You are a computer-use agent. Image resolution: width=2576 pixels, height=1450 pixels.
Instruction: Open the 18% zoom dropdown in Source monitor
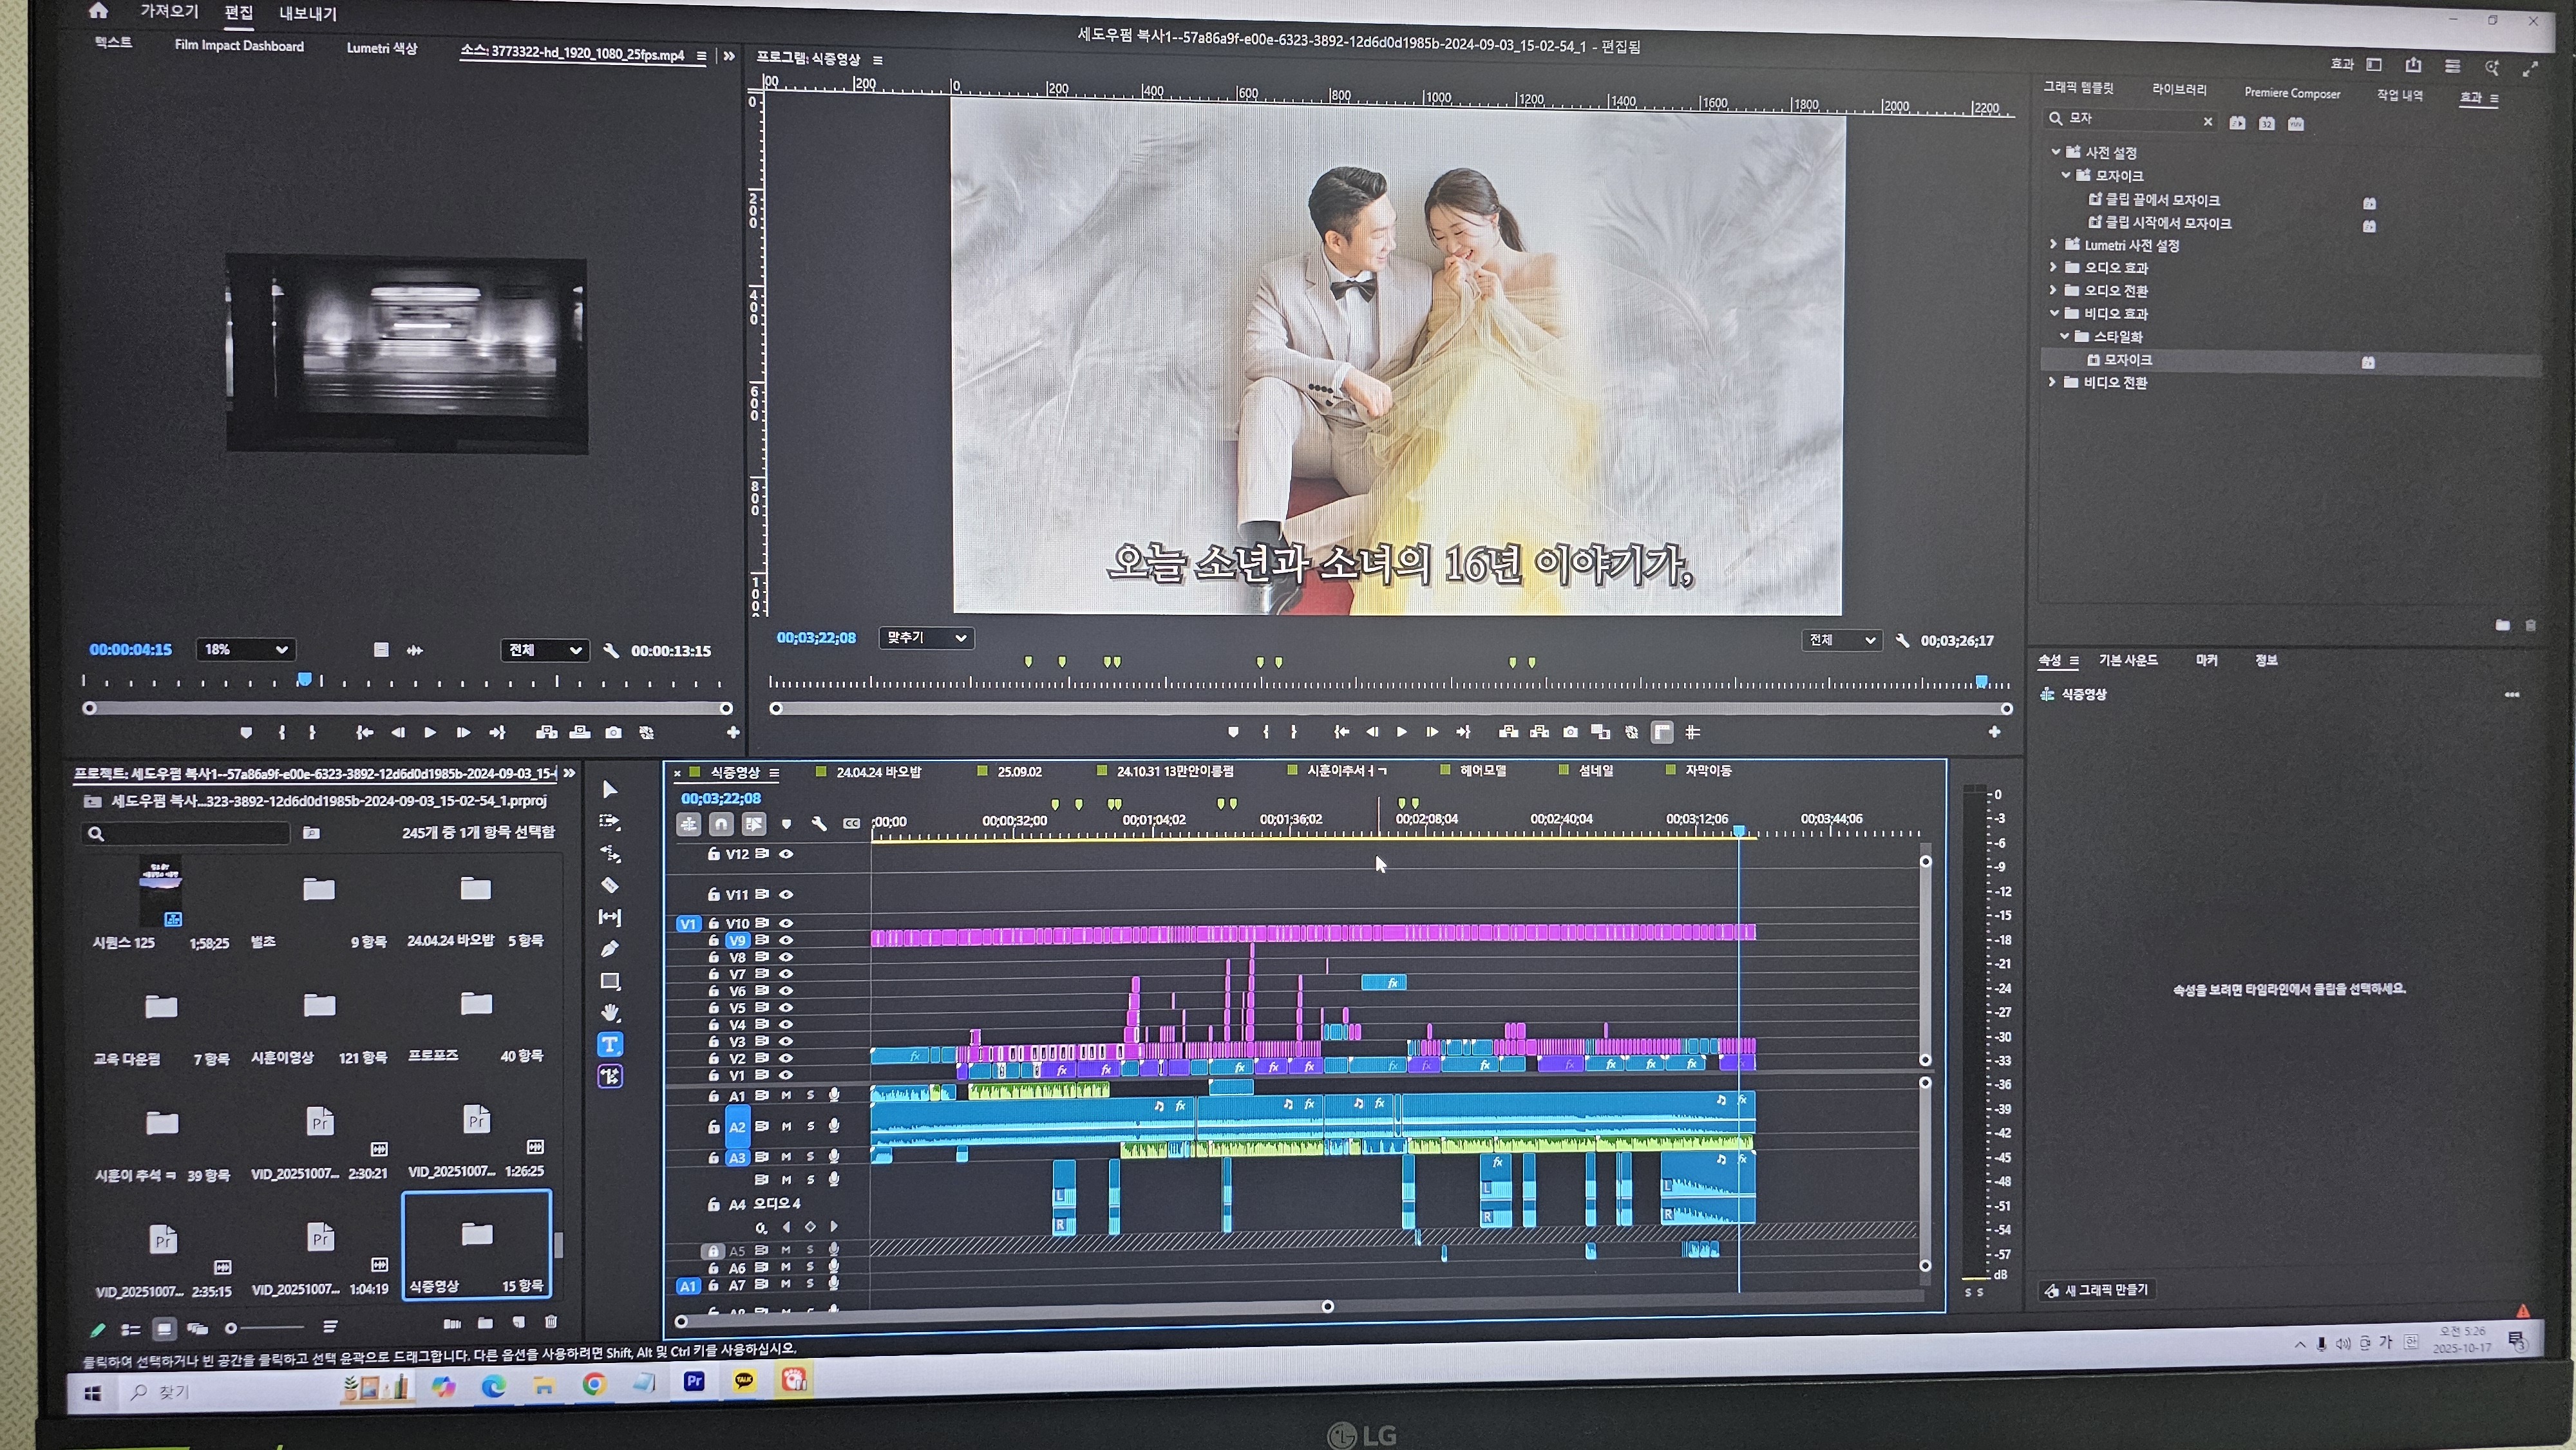245,650
